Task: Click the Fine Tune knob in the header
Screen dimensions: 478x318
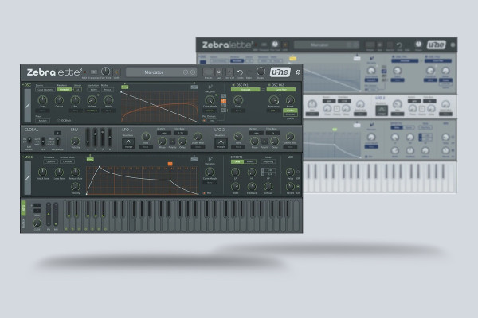Action: 105,72
